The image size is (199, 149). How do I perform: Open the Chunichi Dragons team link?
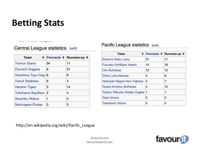(27, 69)
